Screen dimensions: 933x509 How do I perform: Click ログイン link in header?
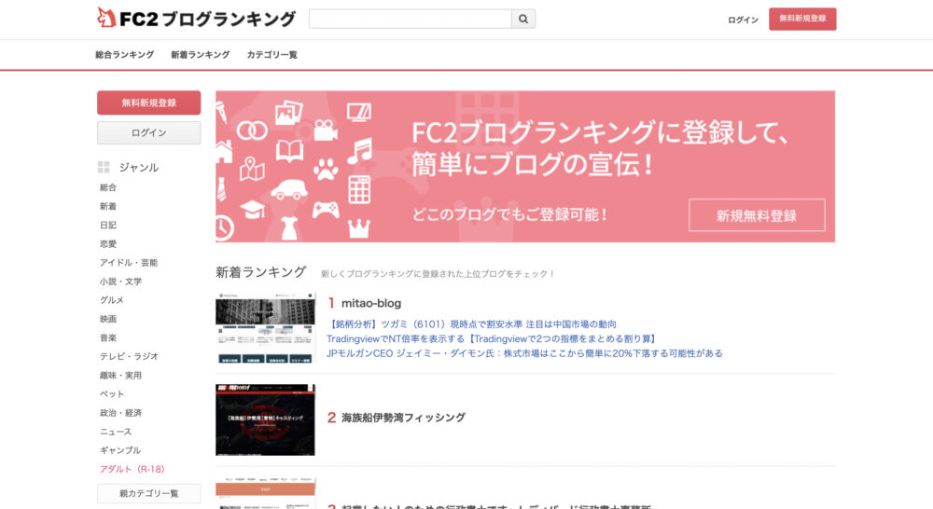[x=743, y=21]
